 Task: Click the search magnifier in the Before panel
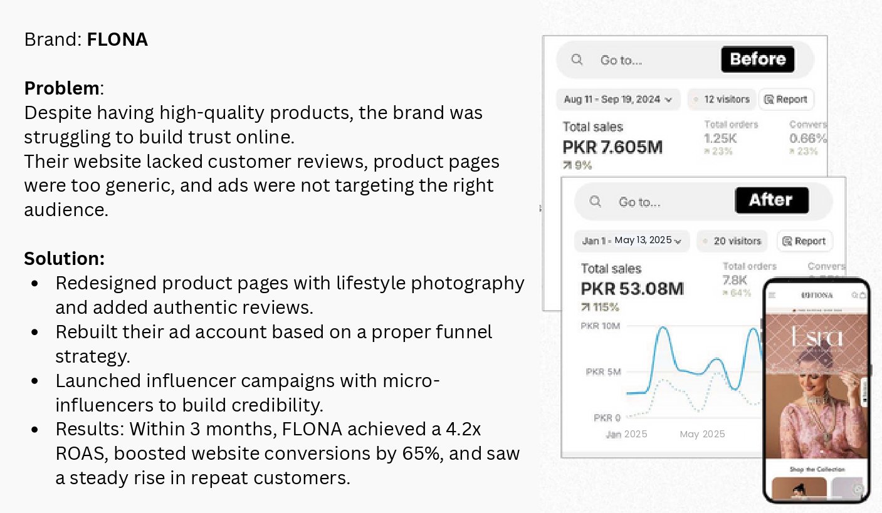tap(577, 60)
